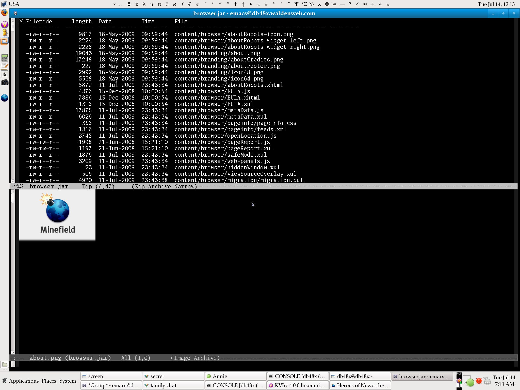Select content/browser/migration/migration.xul entry
This screenshot has height=390, width=520.
click(239, 180)
